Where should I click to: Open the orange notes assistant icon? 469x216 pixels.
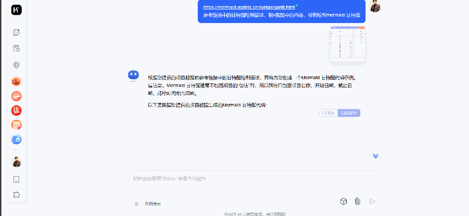tap(17, 125)
